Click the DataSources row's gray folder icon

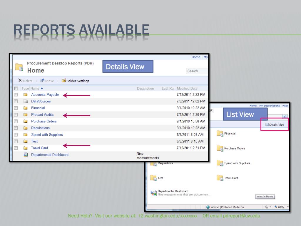pyautogui.click(x=25, y=101)
